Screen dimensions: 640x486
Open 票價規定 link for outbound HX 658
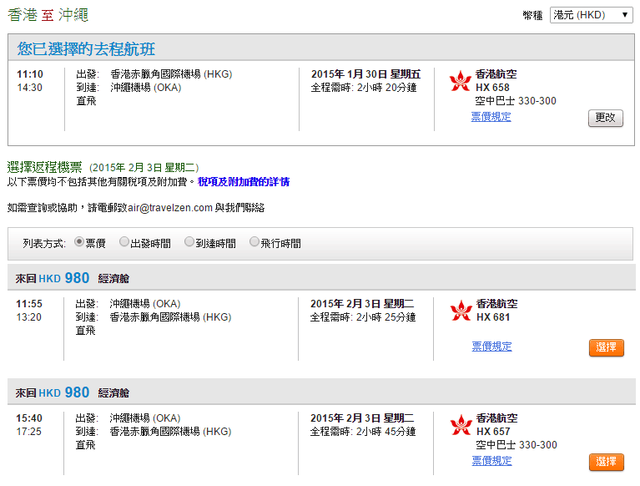click(491, 117)
